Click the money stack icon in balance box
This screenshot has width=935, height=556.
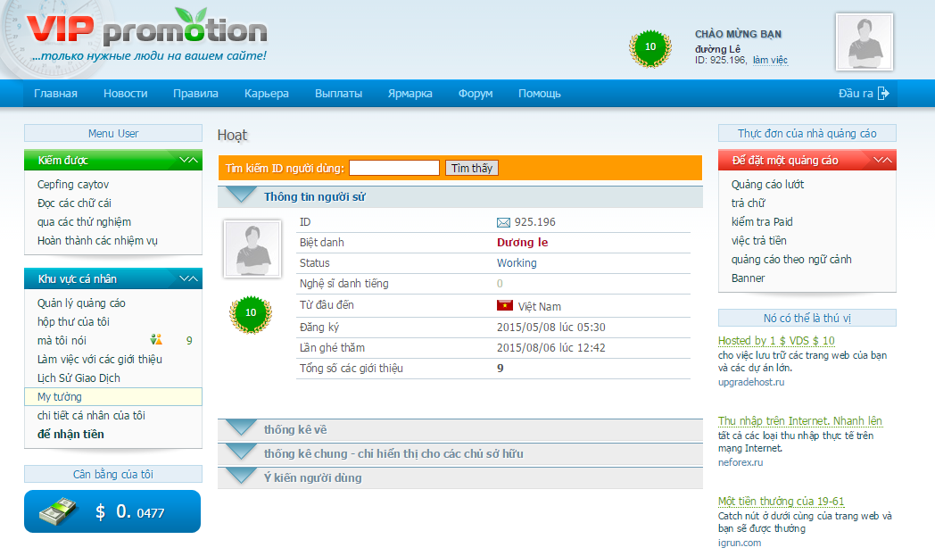click(57, 511)
